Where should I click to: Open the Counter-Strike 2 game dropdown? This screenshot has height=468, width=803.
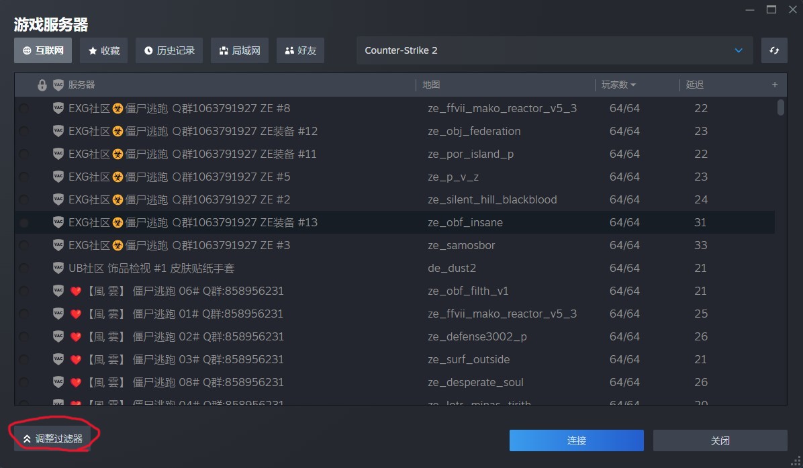(x=554, y=50)
